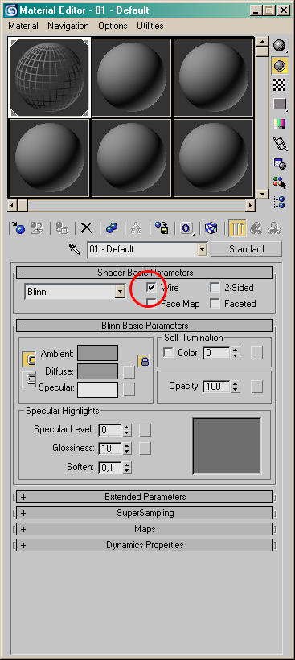The height and width of the screenshot is (660, 295).
Task: Click the Diffuse map button
Action: point(129,372)
